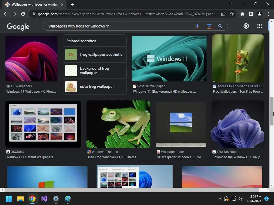Open the Wallpaper Flare window image
274x205 pixels.
pyautogui.click(x=181, y=124)
